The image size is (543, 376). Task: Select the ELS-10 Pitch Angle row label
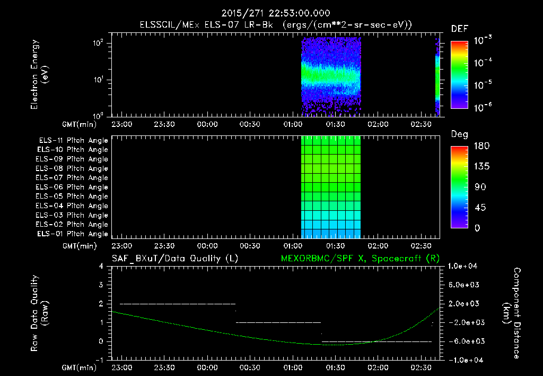[x=72, y=150]
